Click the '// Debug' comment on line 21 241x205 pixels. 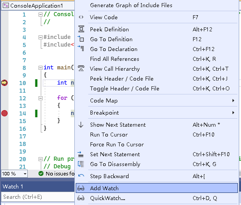point(57,167)
